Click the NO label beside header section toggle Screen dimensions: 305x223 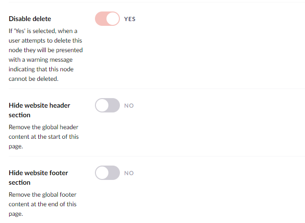[x=129, y=106]
